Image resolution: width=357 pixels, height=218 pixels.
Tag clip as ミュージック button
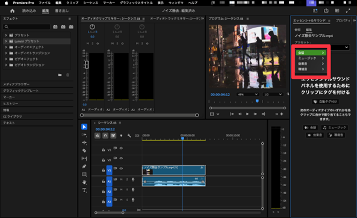[x=335, y=128]
